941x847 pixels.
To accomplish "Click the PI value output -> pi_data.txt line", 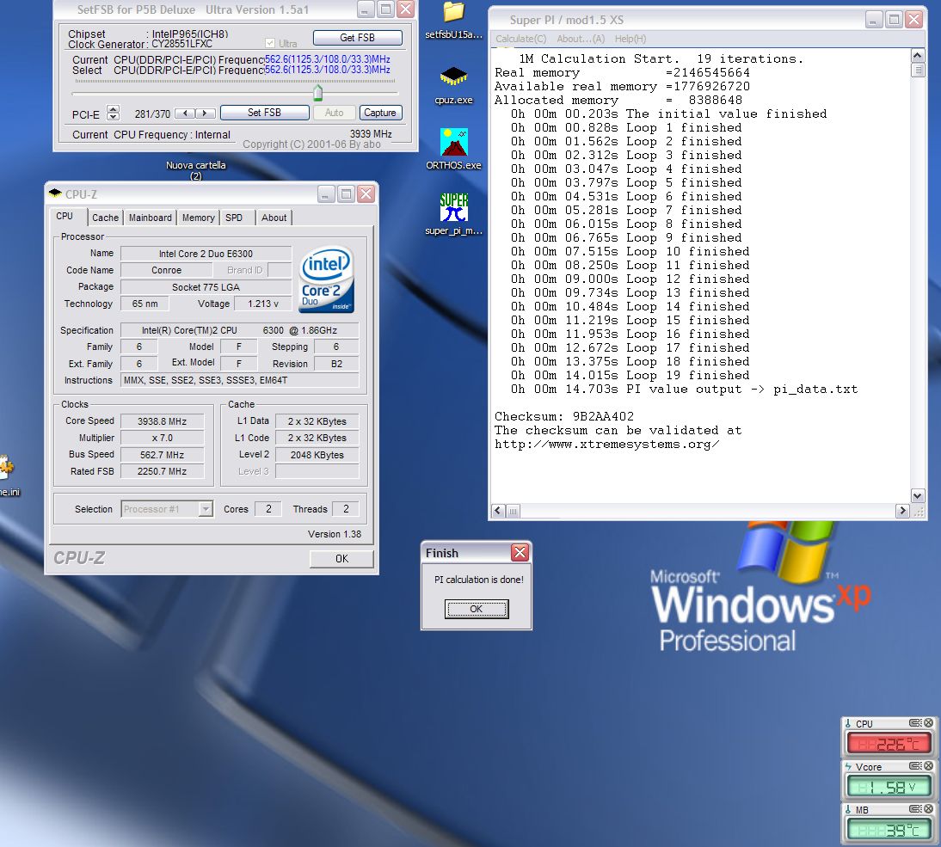I will 684,390.
